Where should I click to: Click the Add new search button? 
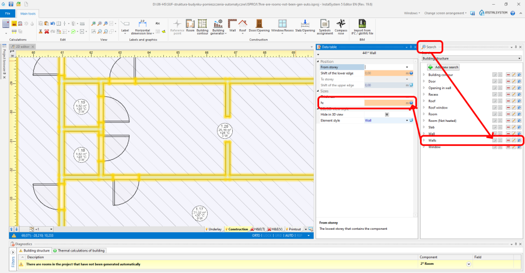pos(443,67)
